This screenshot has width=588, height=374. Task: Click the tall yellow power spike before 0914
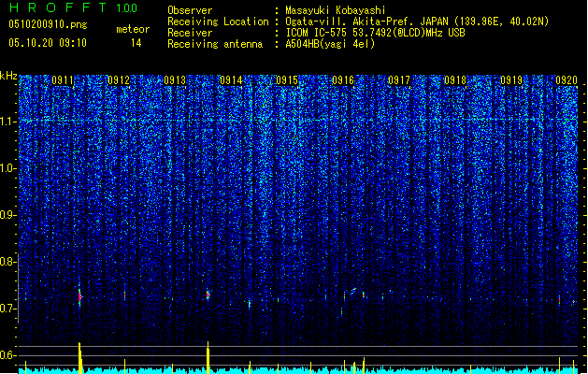(208, 357)
